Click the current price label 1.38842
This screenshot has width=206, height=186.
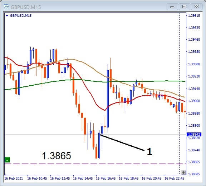(x=194, y=135)
